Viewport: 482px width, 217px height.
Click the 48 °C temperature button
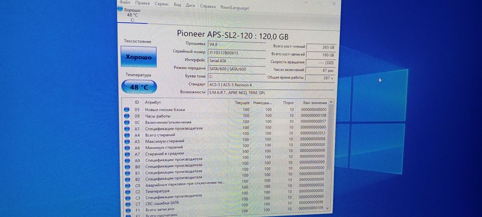tap(139, 87)
